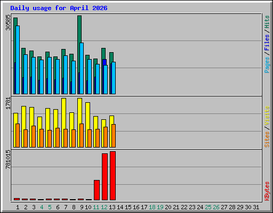273x213 pixels.
Task: Click the Sites legend label
Action: tap(267, 140)
